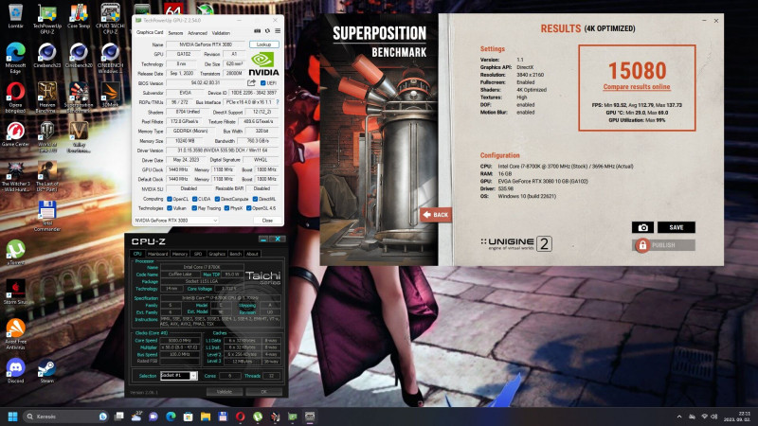Screen dimensions: 758x426
Task: Open the Socket #1 selection dropdown in CPU-Z
Action: point(178,376)
